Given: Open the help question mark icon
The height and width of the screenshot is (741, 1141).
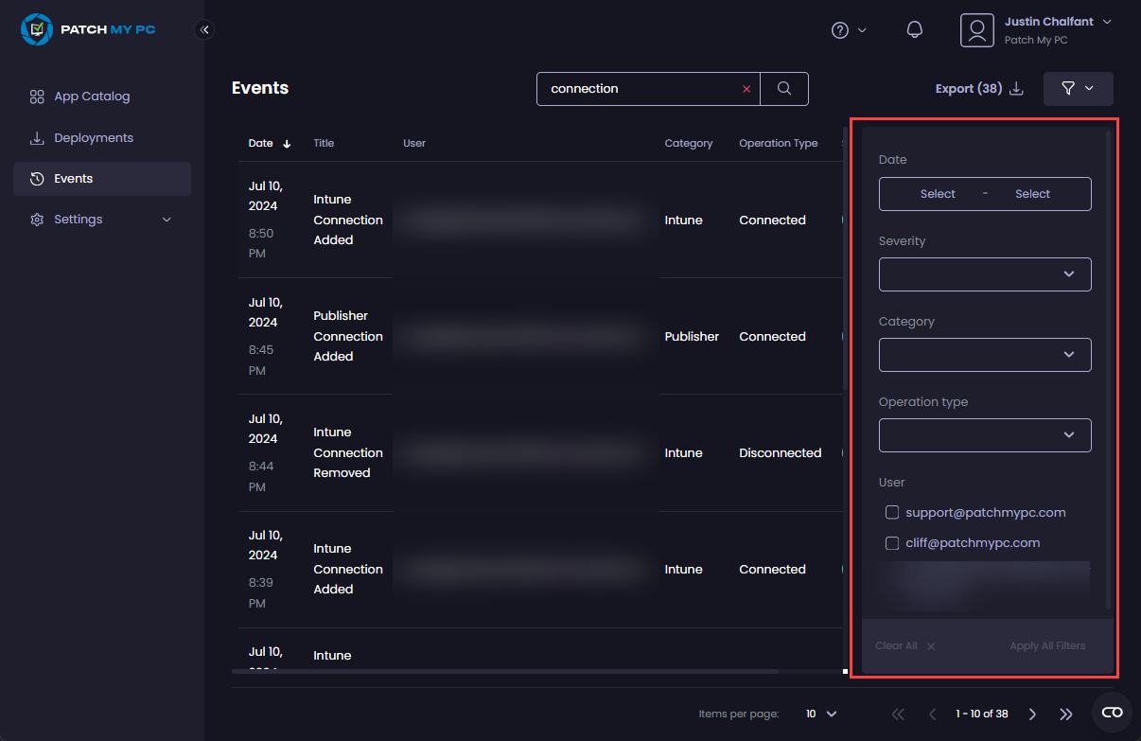Looking at the screenshot, I should 838,29.
